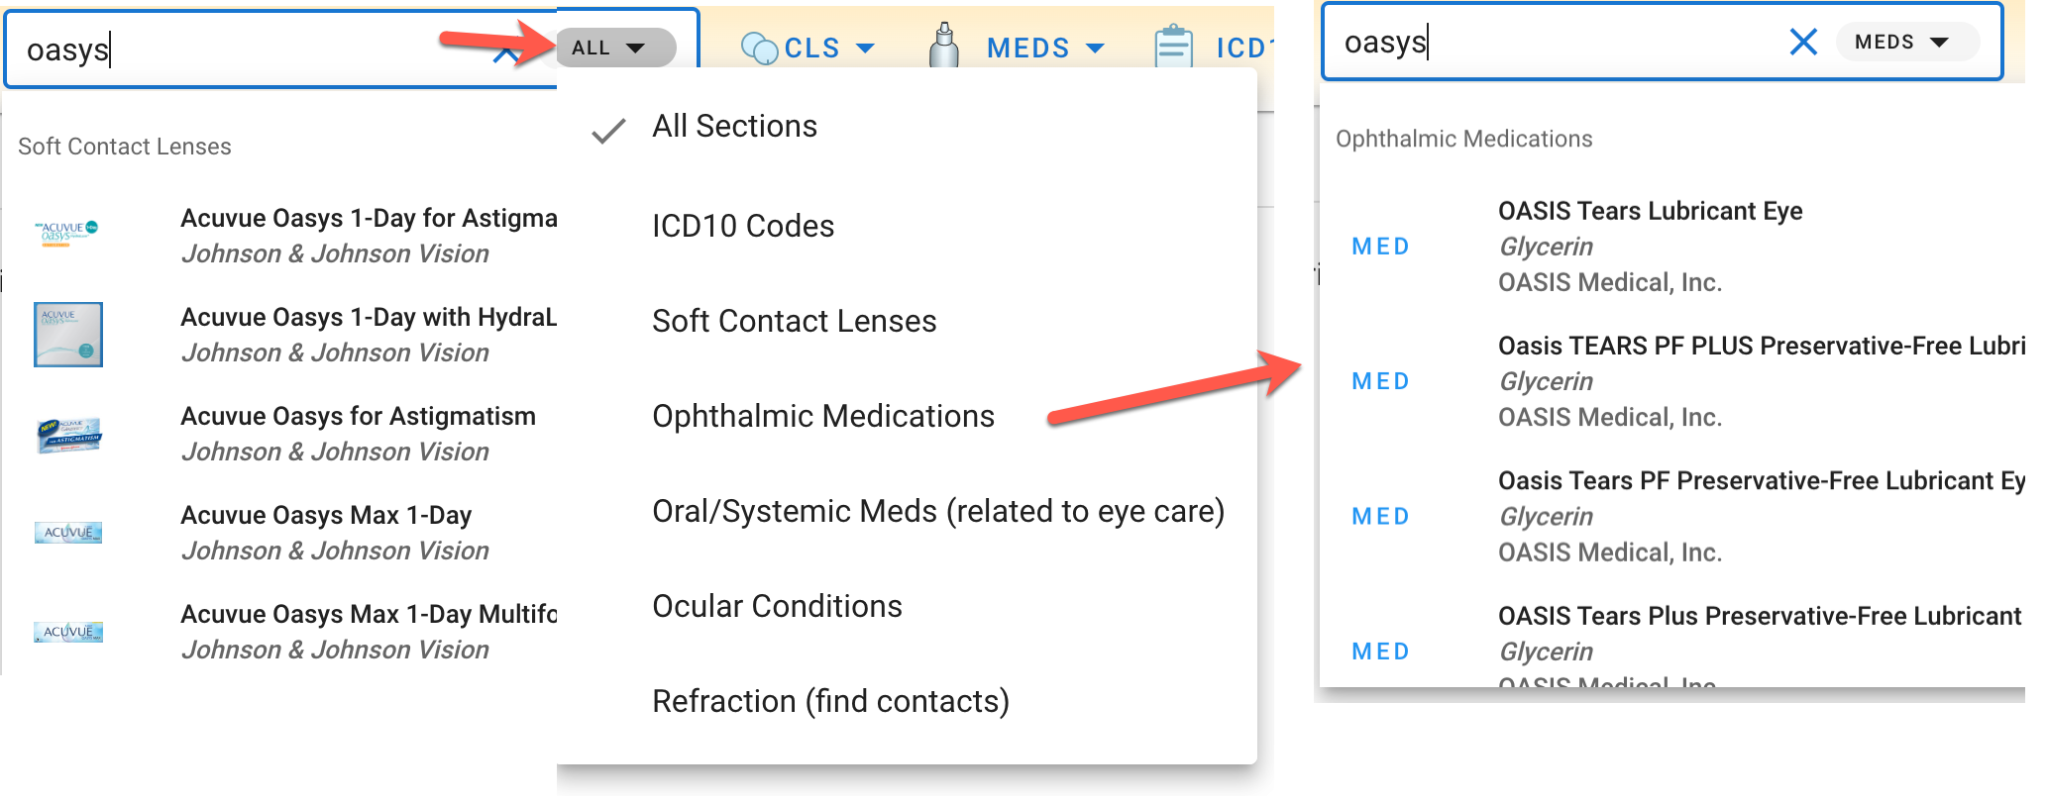2047x804 pixels.
Task: Click the contact lens CLS icon
Action: coord(759,48)
